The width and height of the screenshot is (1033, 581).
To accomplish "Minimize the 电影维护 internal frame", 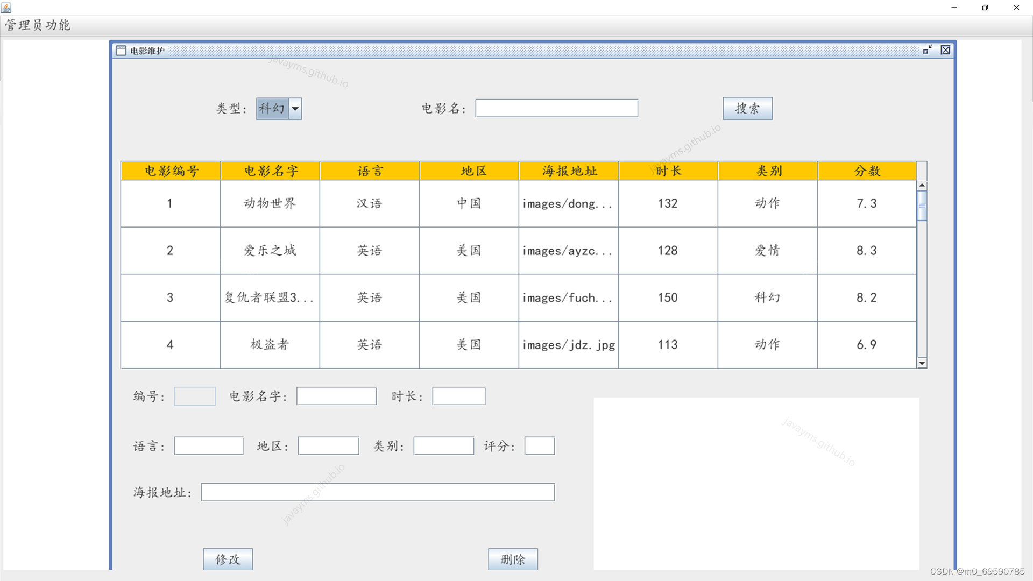I will tap(927, 50).
